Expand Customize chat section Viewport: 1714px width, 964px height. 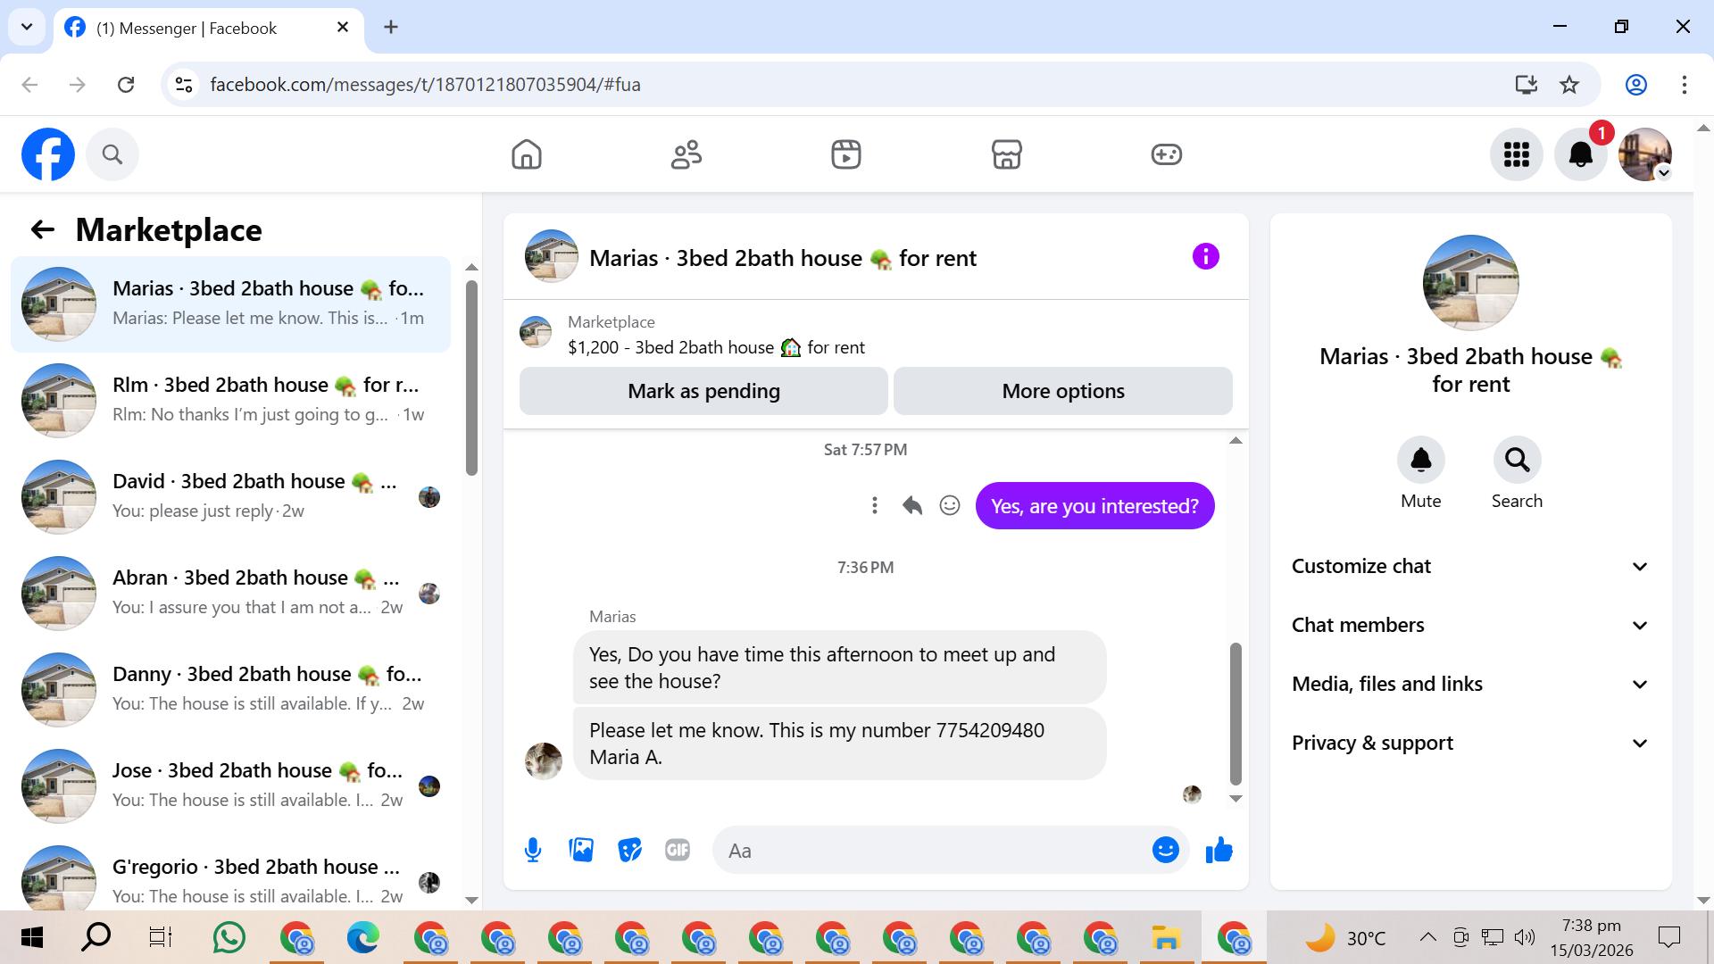1470,567
